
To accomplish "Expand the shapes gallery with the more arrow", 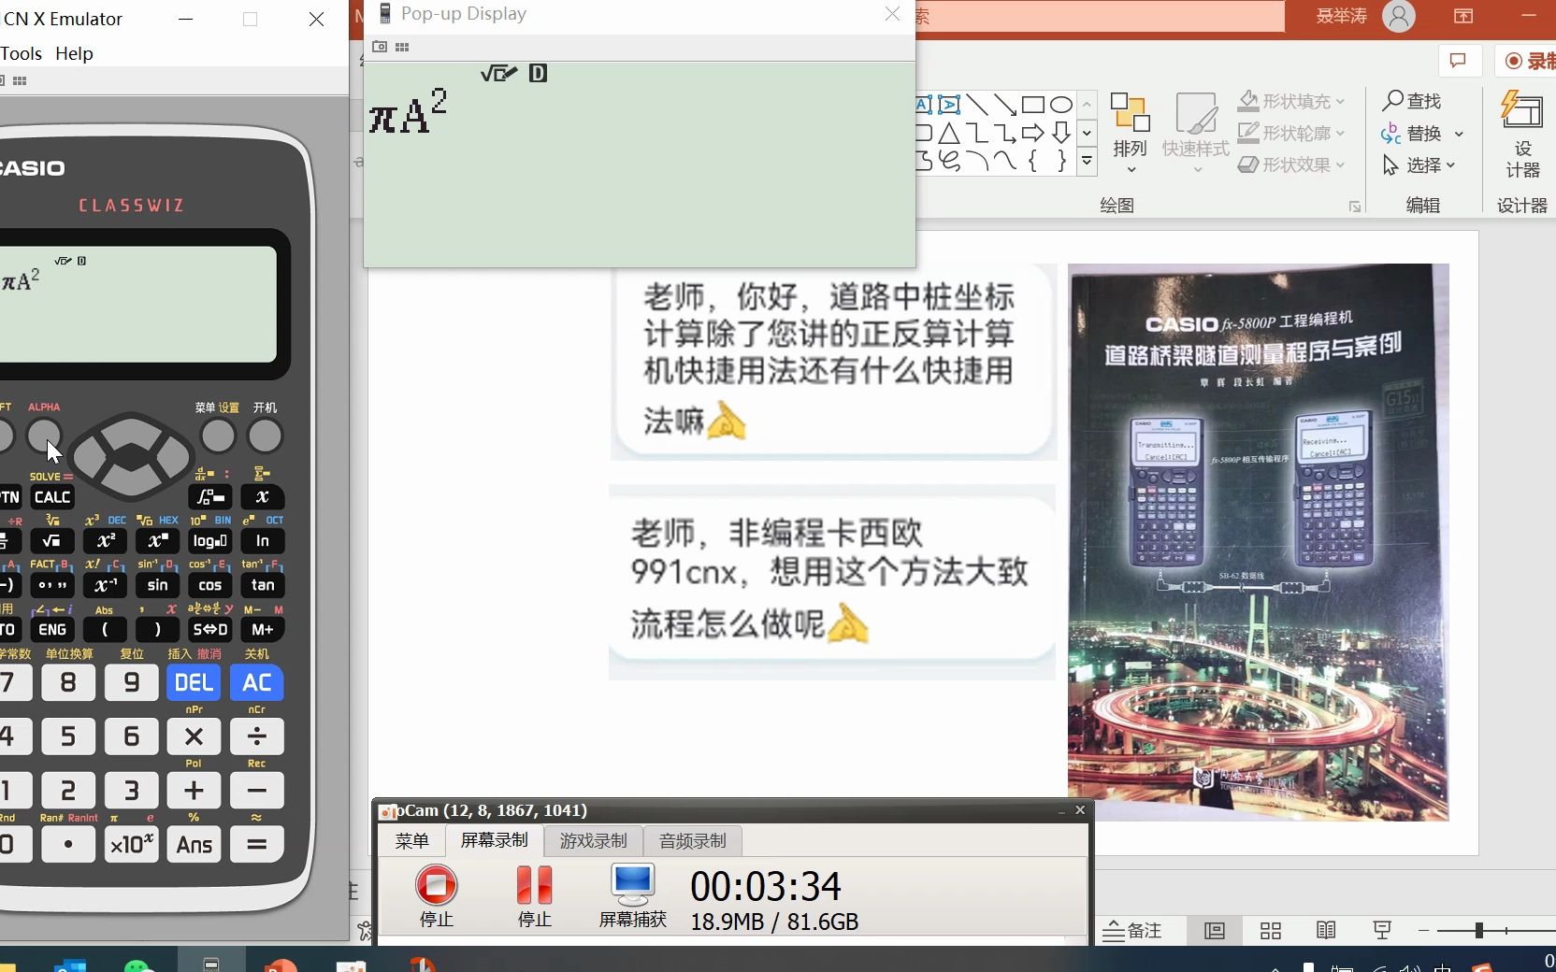I will click(x=1087, y=162).
